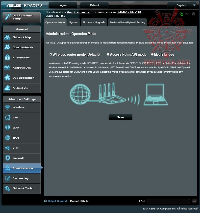Open AiCloud 2.0 section
This screenshot has width=200, height=213.
[21, 88]
